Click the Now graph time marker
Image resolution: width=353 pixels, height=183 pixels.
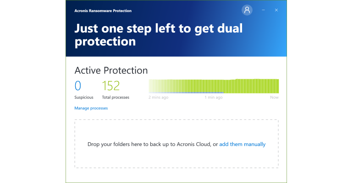[274, 97]
